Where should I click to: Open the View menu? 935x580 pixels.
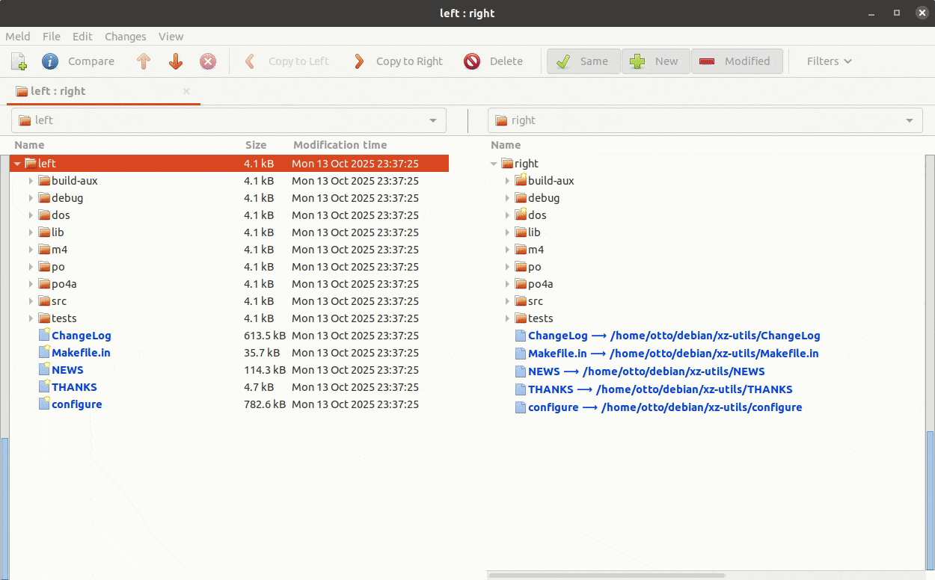coord(171,37)
